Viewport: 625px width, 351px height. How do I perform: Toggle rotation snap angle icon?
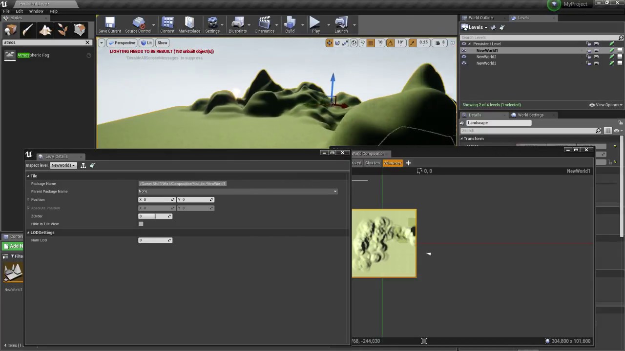(x=390, y=43)
